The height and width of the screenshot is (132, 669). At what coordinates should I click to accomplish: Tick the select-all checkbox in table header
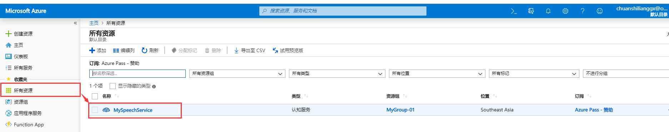coord(95,96)
